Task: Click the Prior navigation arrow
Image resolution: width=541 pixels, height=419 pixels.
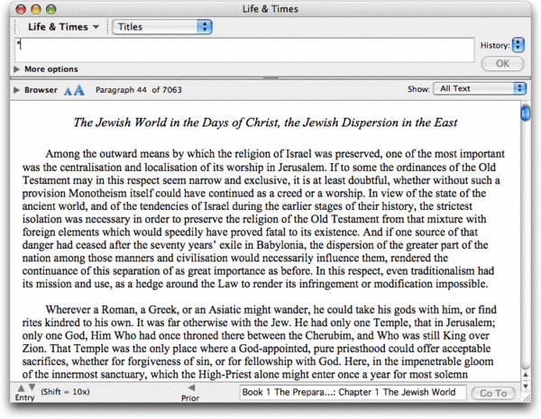Action: 191,387
